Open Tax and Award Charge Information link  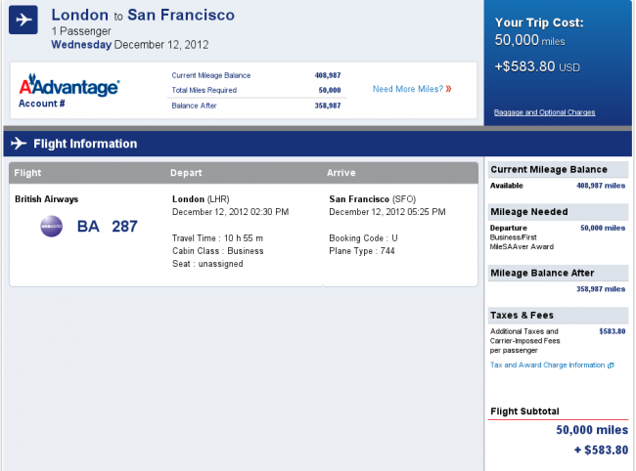coord(547,365)
